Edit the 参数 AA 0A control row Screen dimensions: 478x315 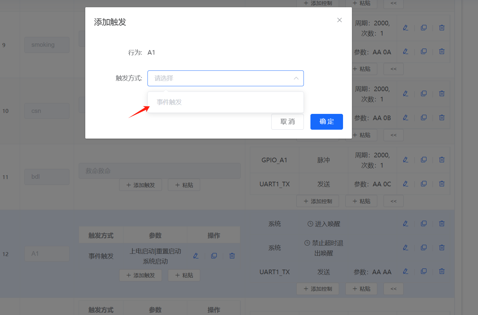coord(405,52)
